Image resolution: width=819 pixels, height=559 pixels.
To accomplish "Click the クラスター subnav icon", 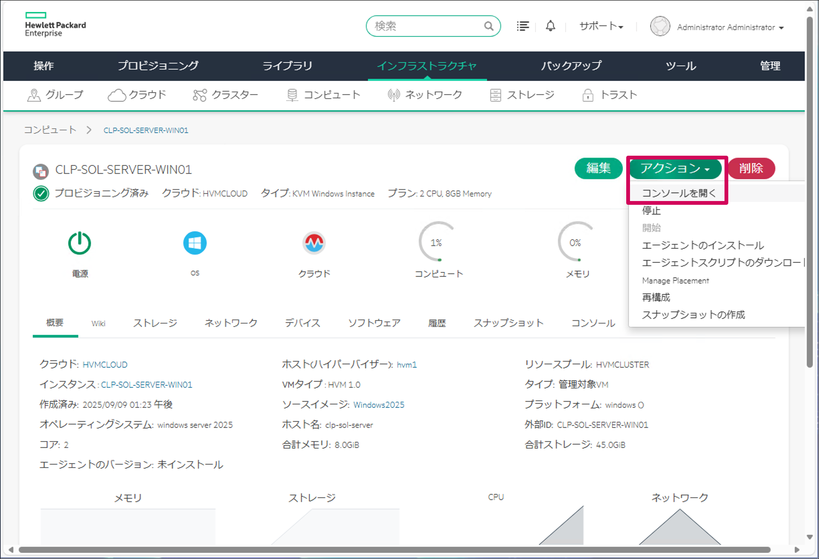I will [200, 95].
